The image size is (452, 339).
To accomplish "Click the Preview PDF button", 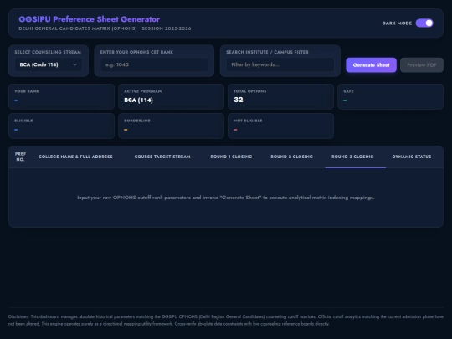I will [422, 65].
